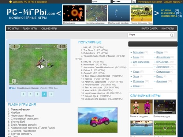Open Спорт category link
The image size is (183, 137).
point(136,72)
